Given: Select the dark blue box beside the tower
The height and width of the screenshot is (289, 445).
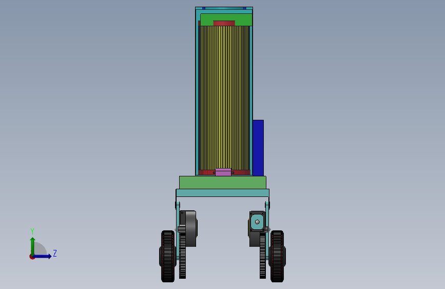Looking at the screenshot, I should [x=258, y=148].
